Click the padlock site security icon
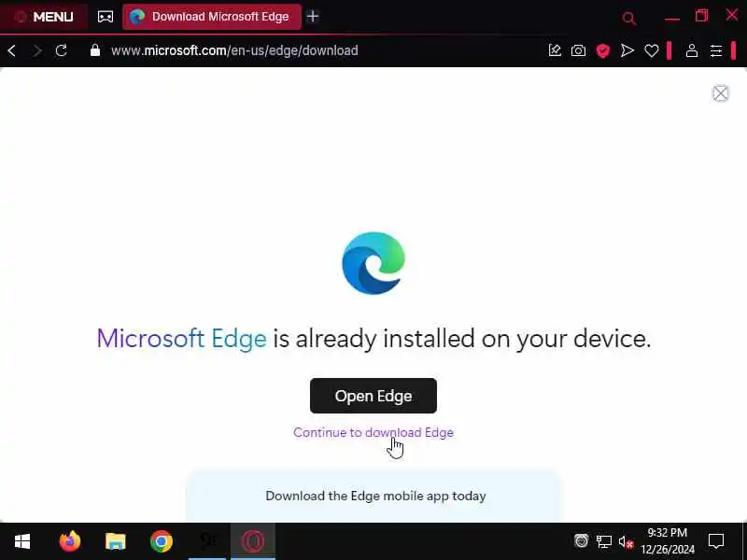This screenshot has width=747, height=560. [95, 50]
